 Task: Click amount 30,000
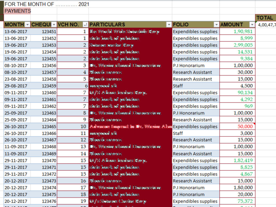245,72
